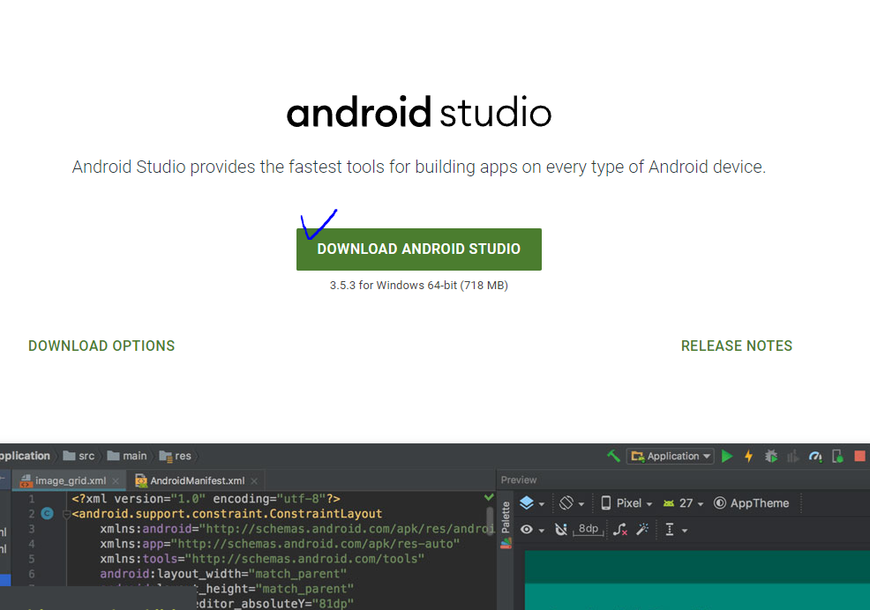The height and width of the screenshot is (610, 870).
Task: Click the grayed coverage run icon
Action: 793,456
